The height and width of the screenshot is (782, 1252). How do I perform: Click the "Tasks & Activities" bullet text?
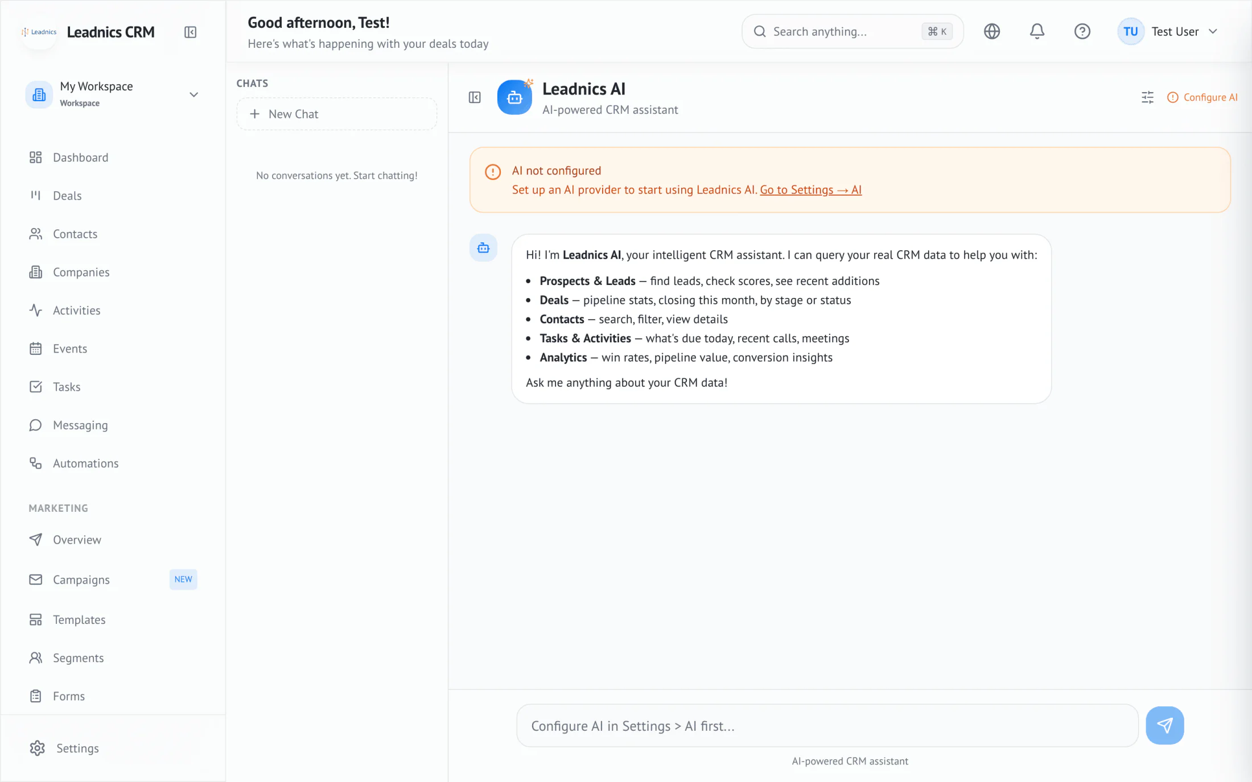coord(585,338)
